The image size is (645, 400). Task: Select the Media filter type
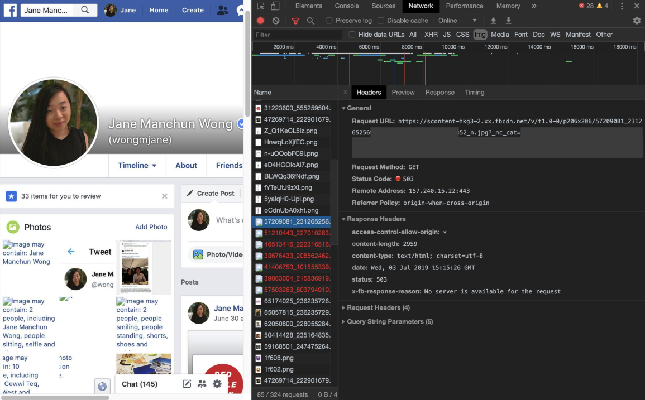tap(500, 35)
